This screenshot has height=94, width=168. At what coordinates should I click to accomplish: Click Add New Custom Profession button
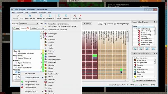(x=144, y=81)
